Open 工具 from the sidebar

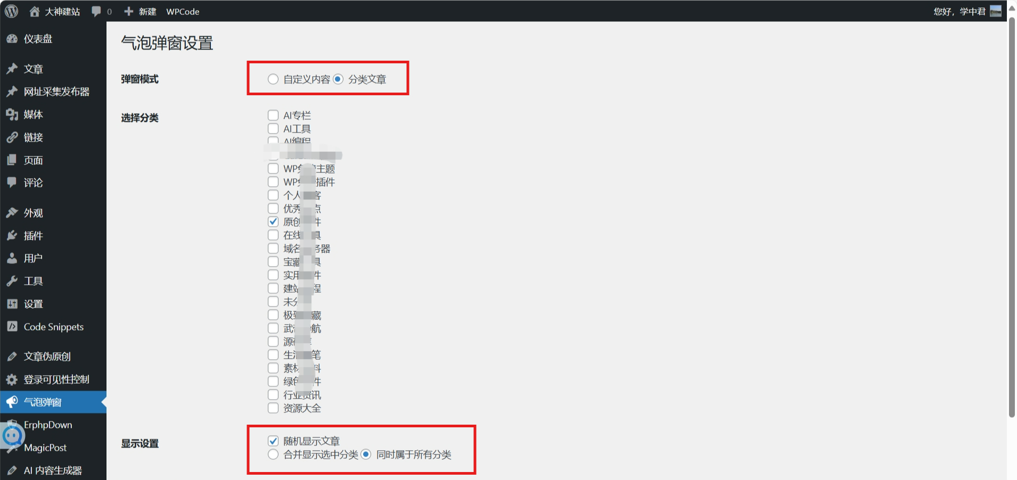point(33,281)
